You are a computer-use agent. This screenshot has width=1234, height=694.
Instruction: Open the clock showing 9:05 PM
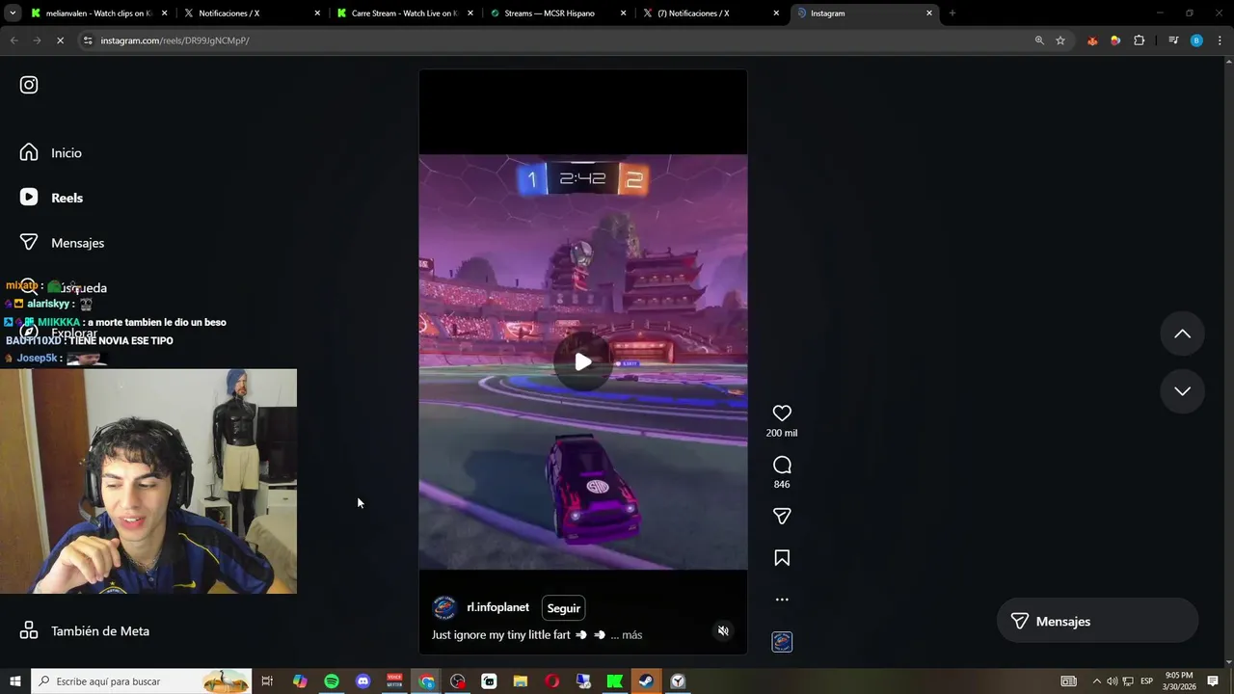[x=1179, y=681]
